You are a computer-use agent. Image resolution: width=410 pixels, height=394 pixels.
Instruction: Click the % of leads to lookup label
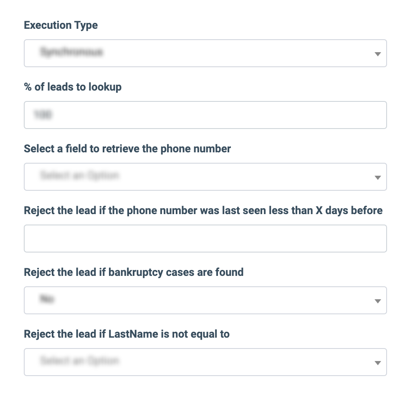[x=73, y=87]
